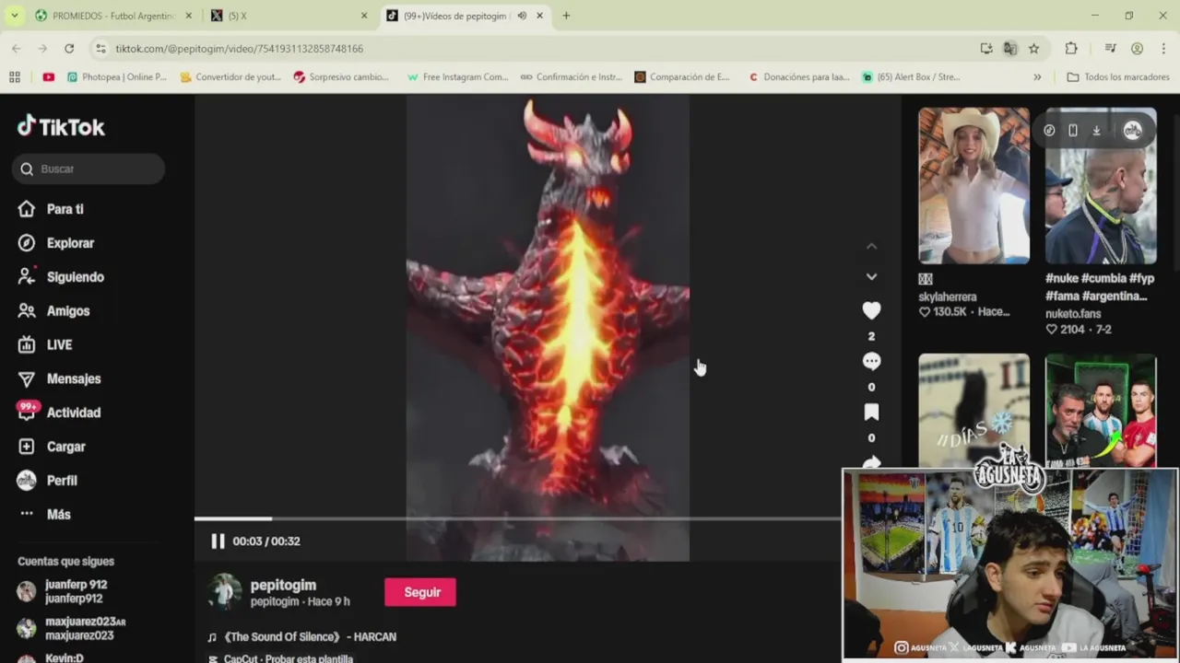Open the skylaherrera video thumbnail
Viewport: 1180px width, 663px height.
(973, 185)
